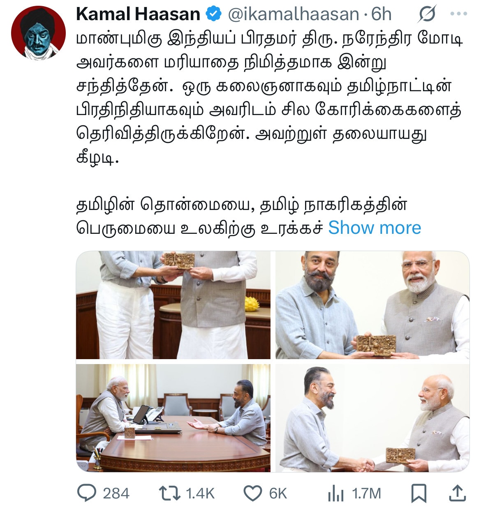The width and height of the screenshot is (481, 512).
Task: Share the post using the upload arrow icon
Action: [457, 493]
